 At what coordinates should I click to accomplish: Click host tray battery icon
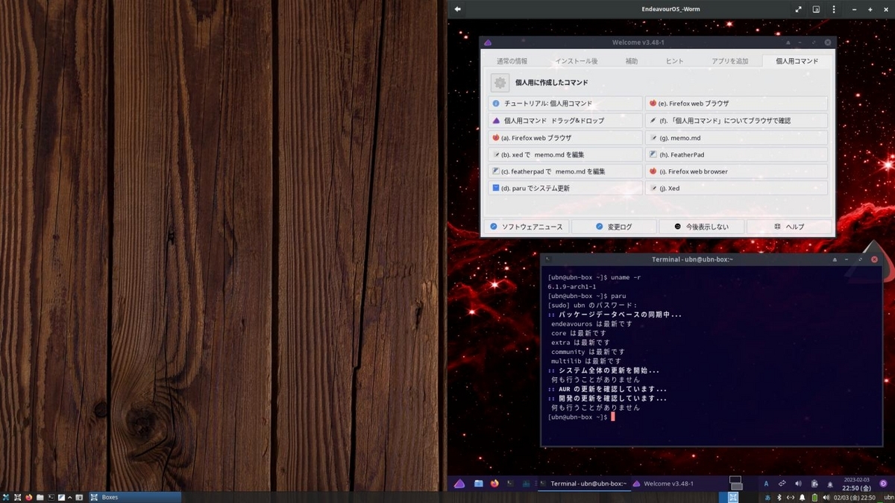point(814,497)
